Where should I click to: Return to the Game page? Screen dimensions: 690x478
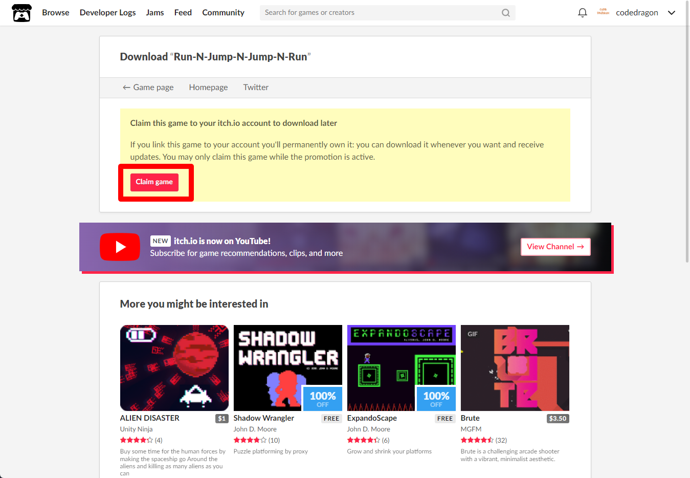coord(148,88)
